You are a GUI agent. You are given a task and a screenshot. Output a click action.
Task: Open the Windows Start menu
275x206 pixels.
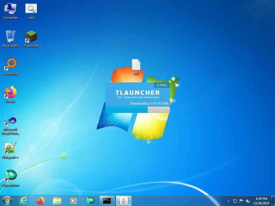pos(7,201)
